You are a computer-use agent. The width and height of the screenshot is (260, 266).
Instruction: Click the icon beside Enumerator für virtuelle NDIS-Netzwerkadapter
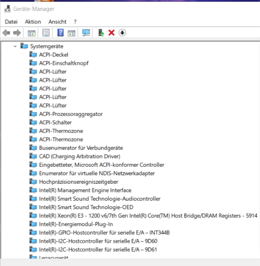tap(33, 173)
